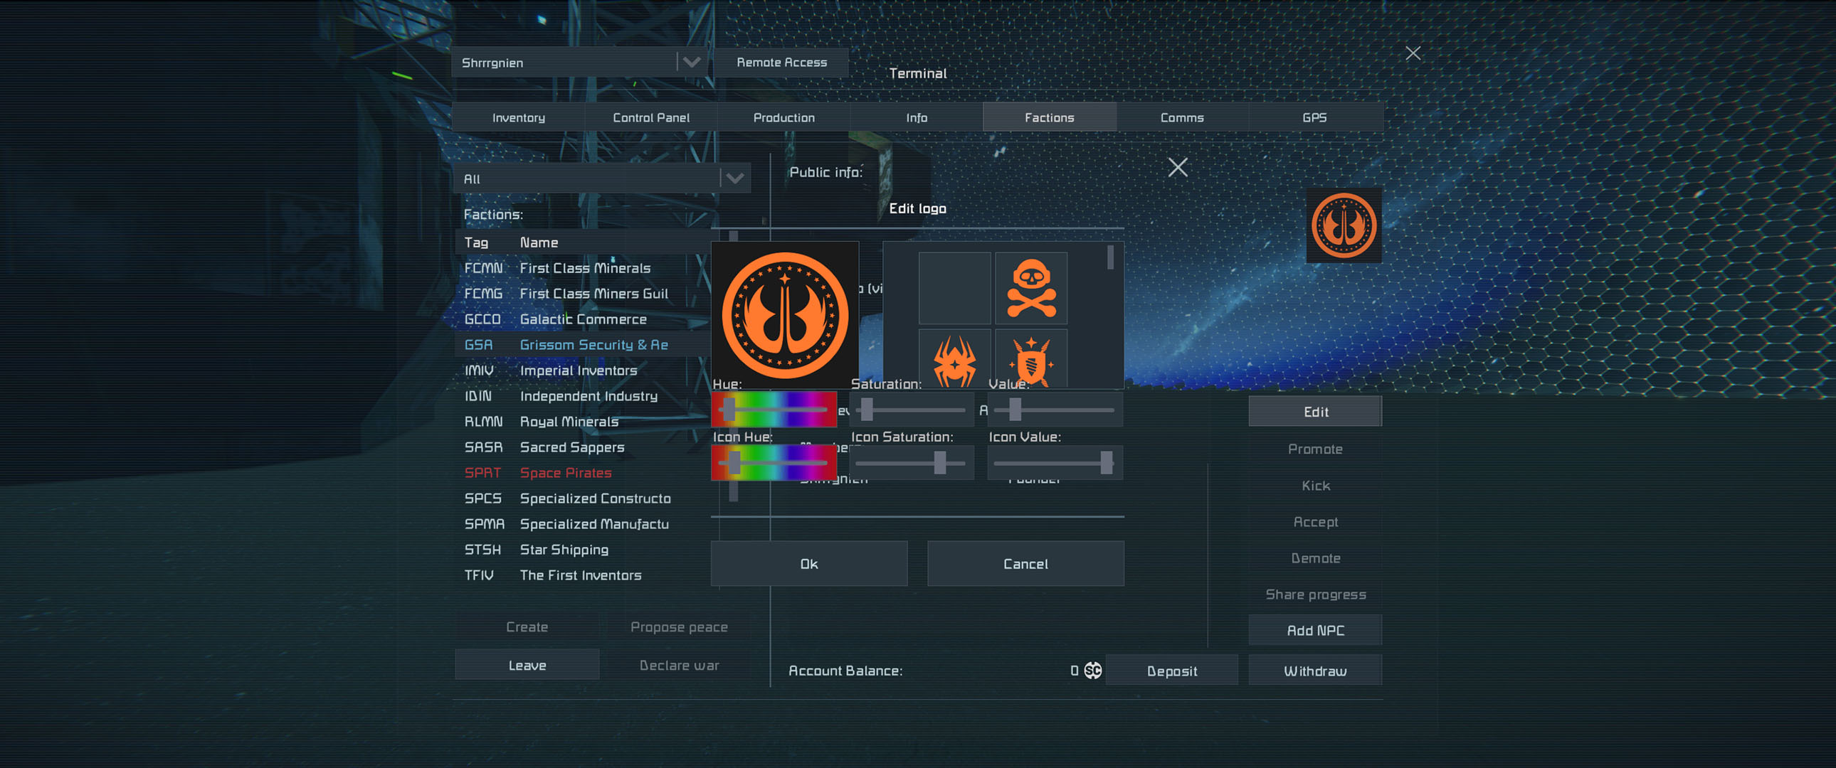Select Space Pirates faction in list
This screenshot has height=768, width=1836.
pos(565,473)
